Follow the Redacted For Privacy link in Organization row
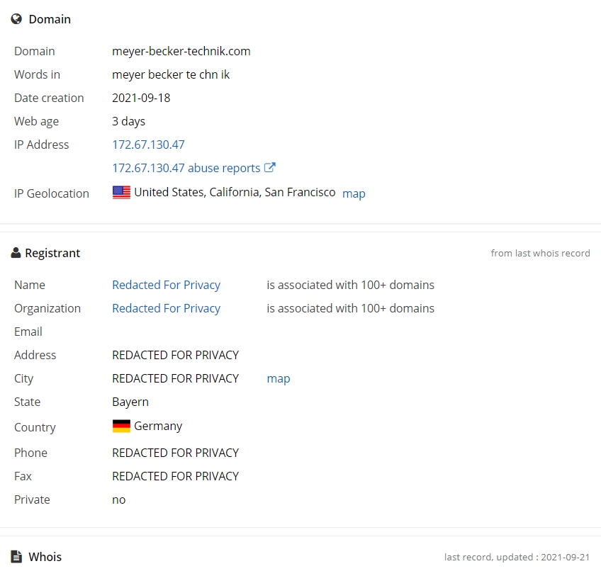Image resolution: width=601 pixels, height=571 pixels. point(166,308)
